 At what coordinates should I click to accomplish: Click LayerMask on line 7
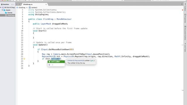46,24
